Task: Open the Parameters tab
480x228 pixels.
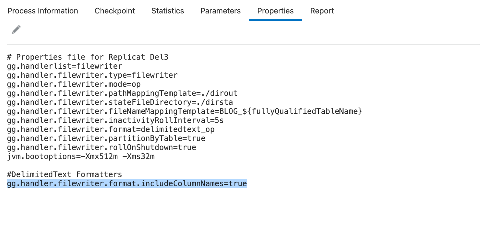Action: point(220,11)
